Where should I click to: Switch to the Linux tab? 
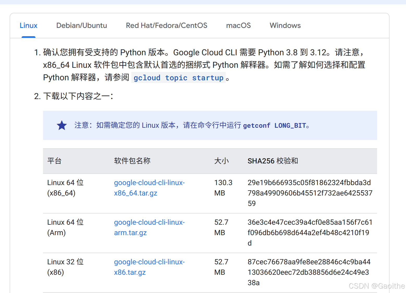click(x=28, y=26)
